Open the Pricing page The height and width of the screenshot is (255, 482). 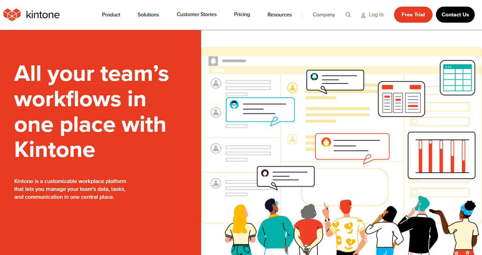pos(242,14)
